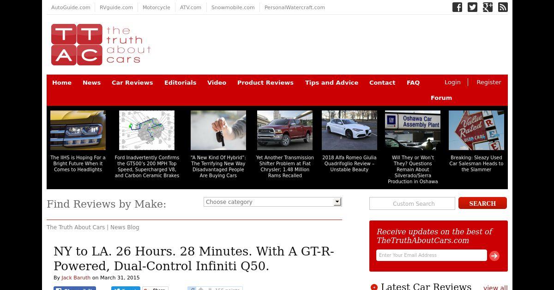Click the Choose category dropdown arrow

[x=337, y=202]
